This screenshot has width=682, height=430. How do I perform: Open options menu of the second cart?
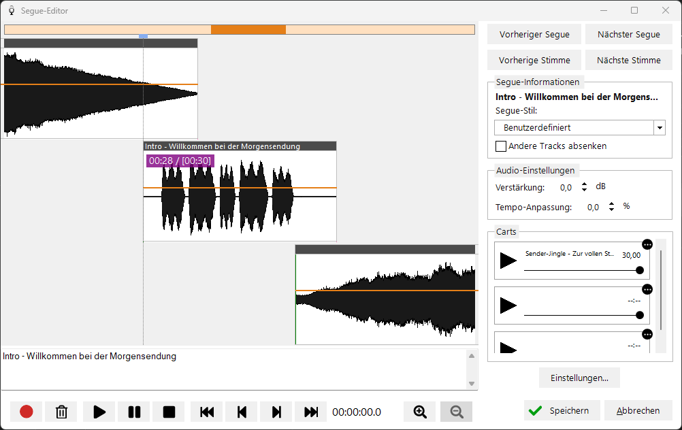[647, 289]
